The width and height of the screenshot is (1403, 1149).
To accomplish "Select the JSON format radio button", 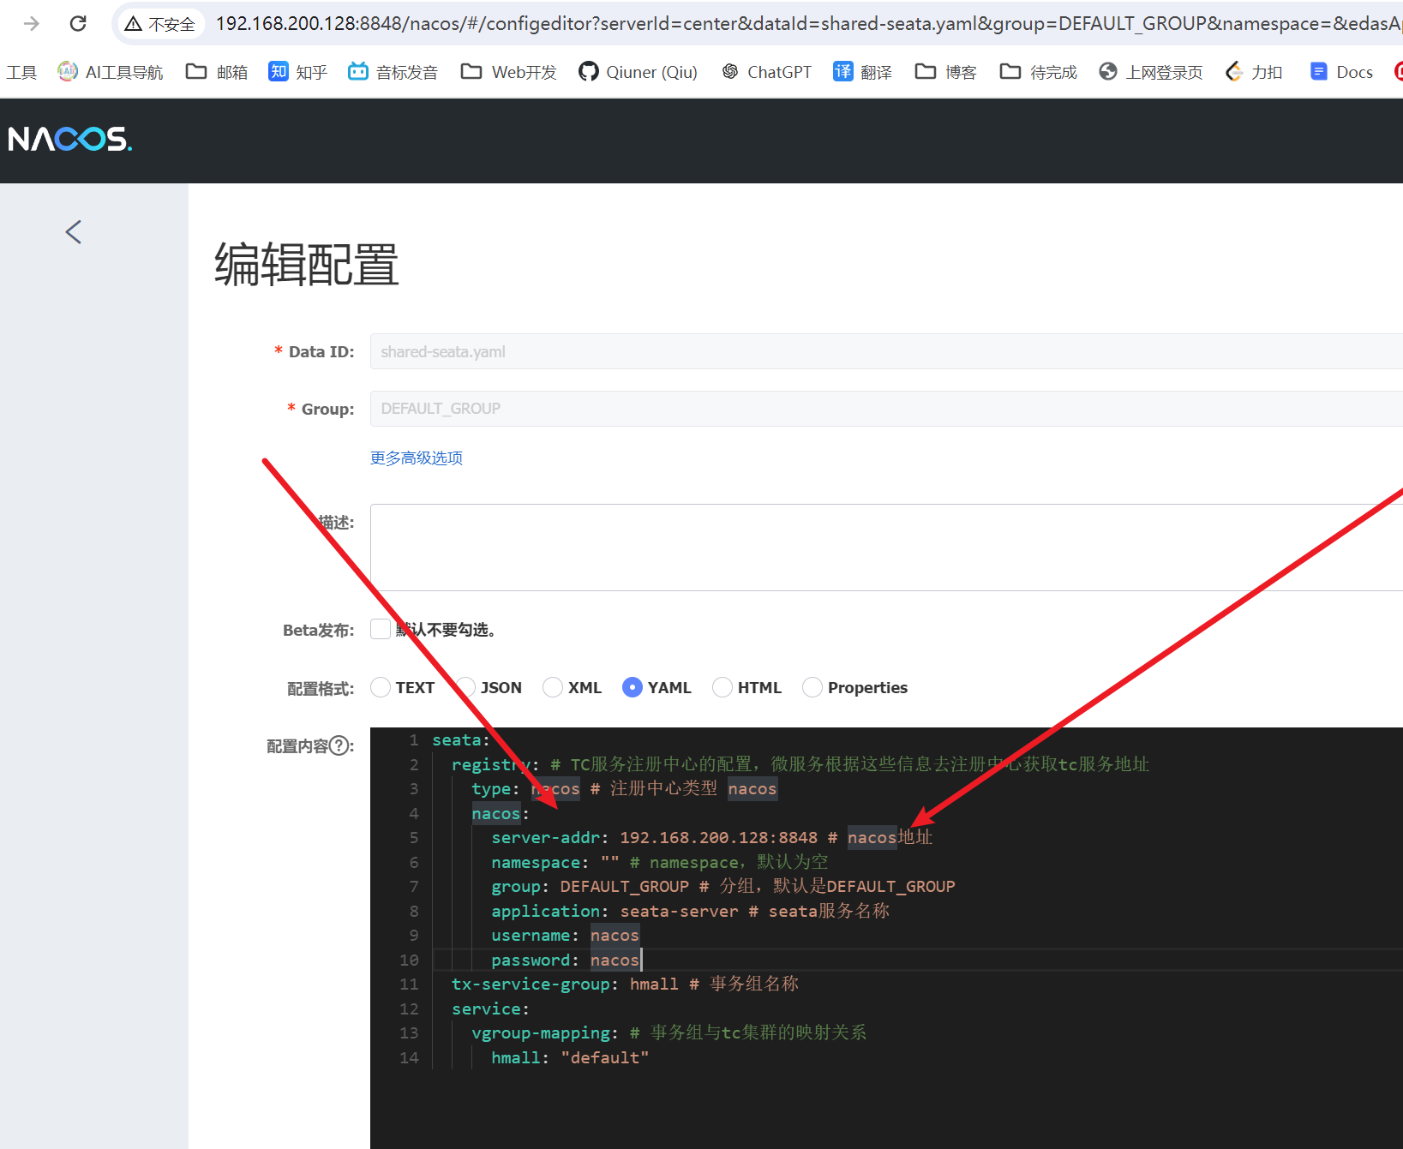I will coord(465,687).
